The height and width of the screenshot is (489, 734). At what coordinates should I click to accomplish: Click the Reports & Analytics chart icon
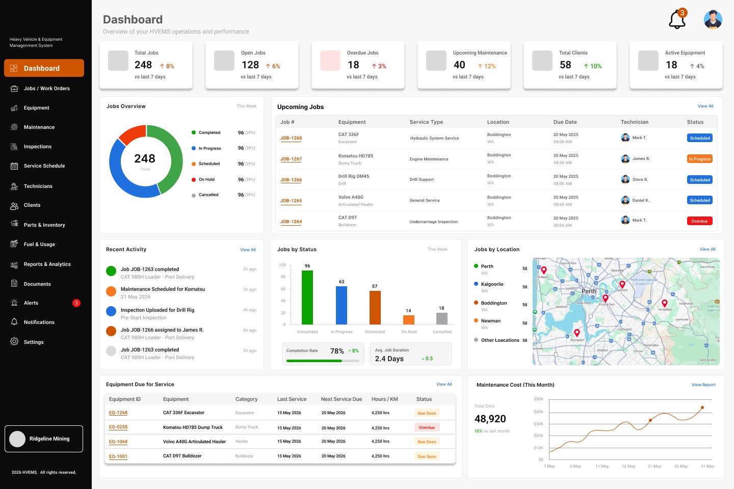tap(14, 264)
